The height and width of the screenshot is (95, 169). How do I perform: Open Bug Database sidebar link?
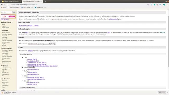6,74
